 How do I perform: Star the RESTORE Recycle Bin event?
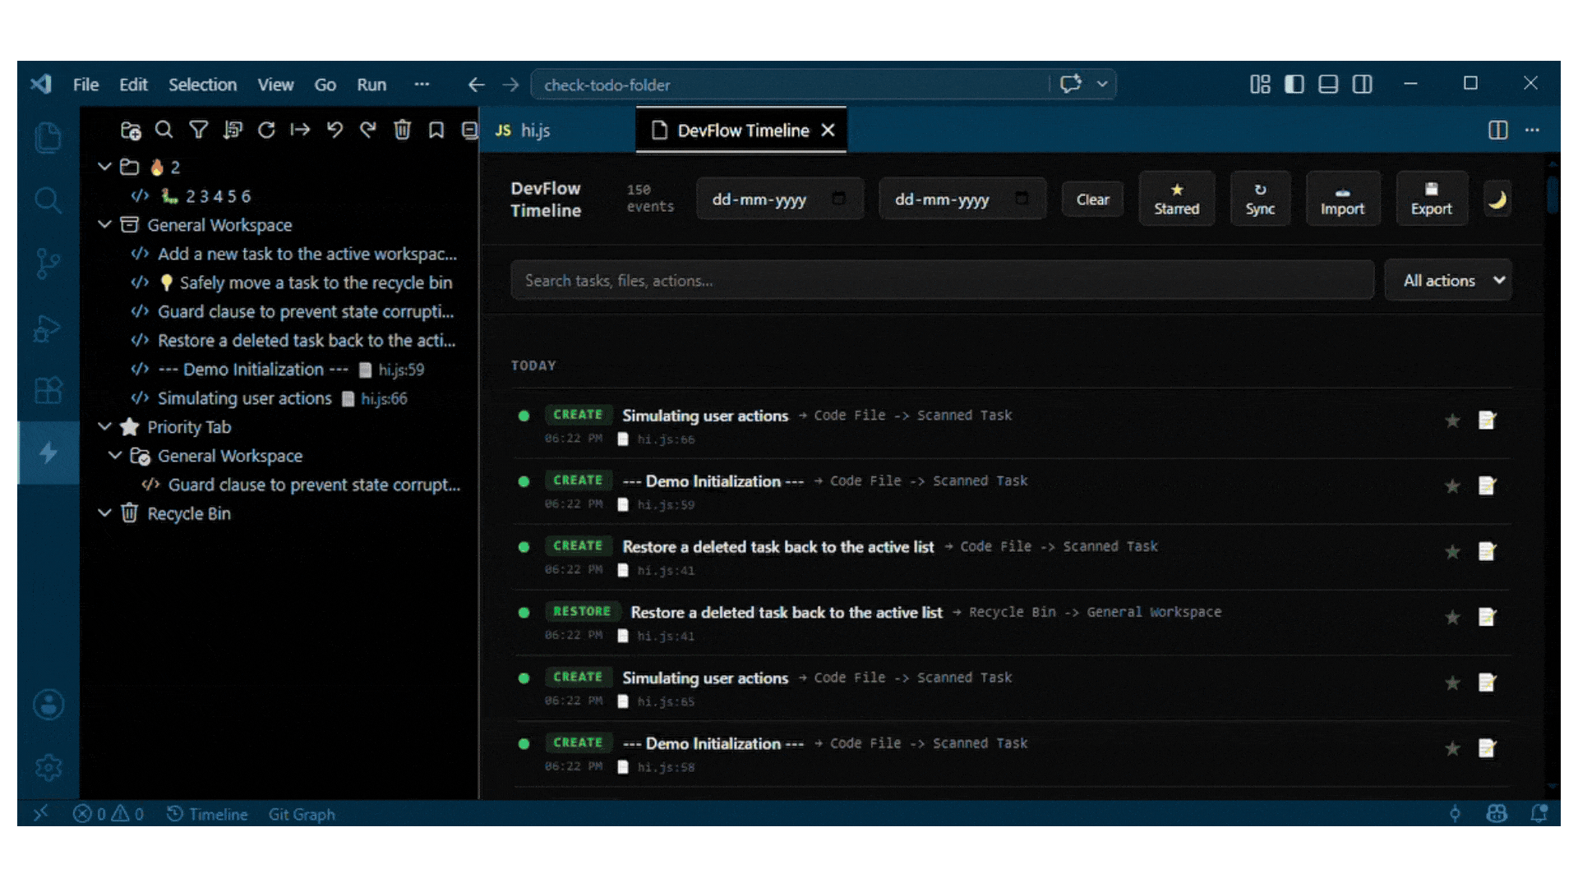click(x=1452, y=617)
